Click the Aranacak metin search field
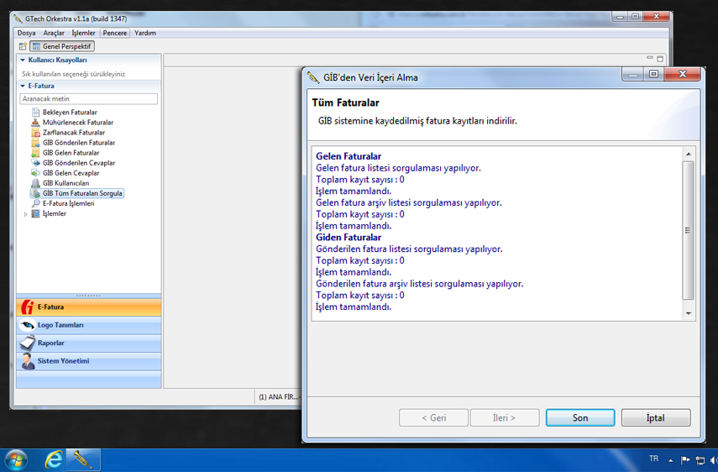Screen dimensions: 718x472 (89, 99)
